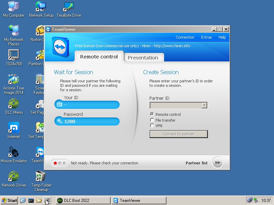The height and width of the screenshot is (205, 274).
Task: Open the folder quick launch icon
Action: pos(39,201)
